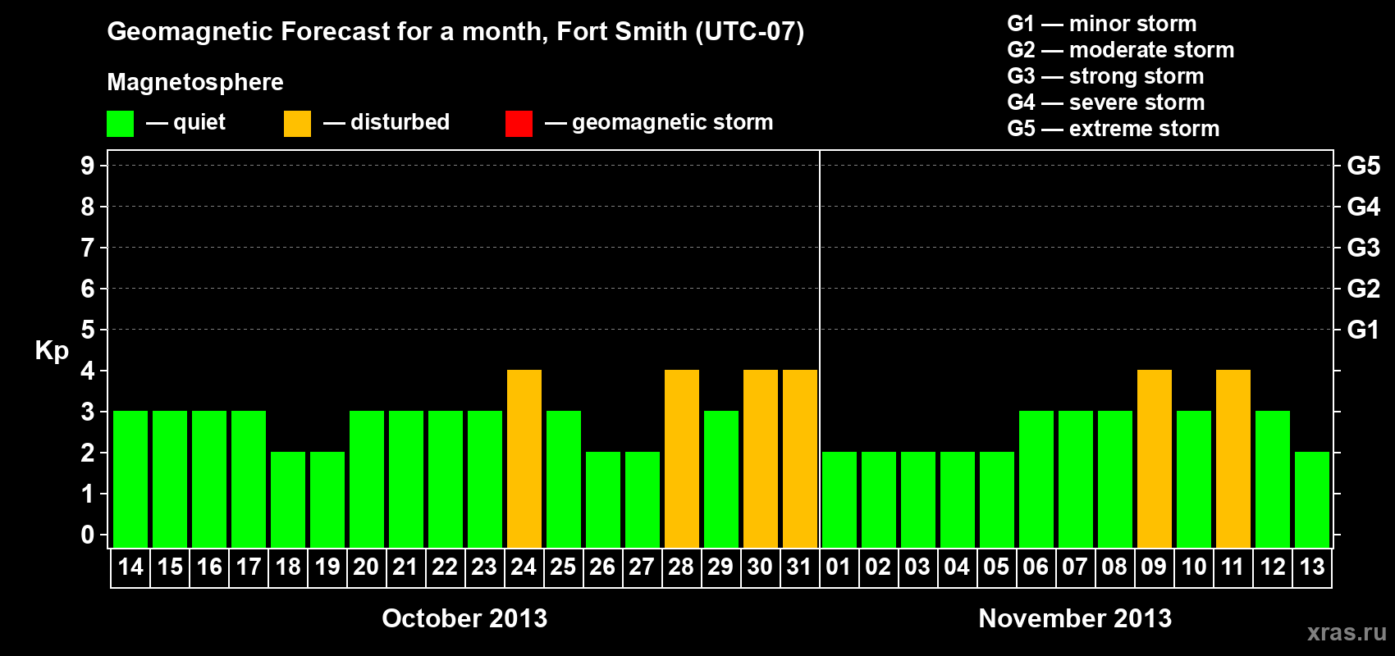Click the 'G1 — minor storm' legend text
Image resolution: width=1395 pixels, height=656 pixels.
point(1102,24)
